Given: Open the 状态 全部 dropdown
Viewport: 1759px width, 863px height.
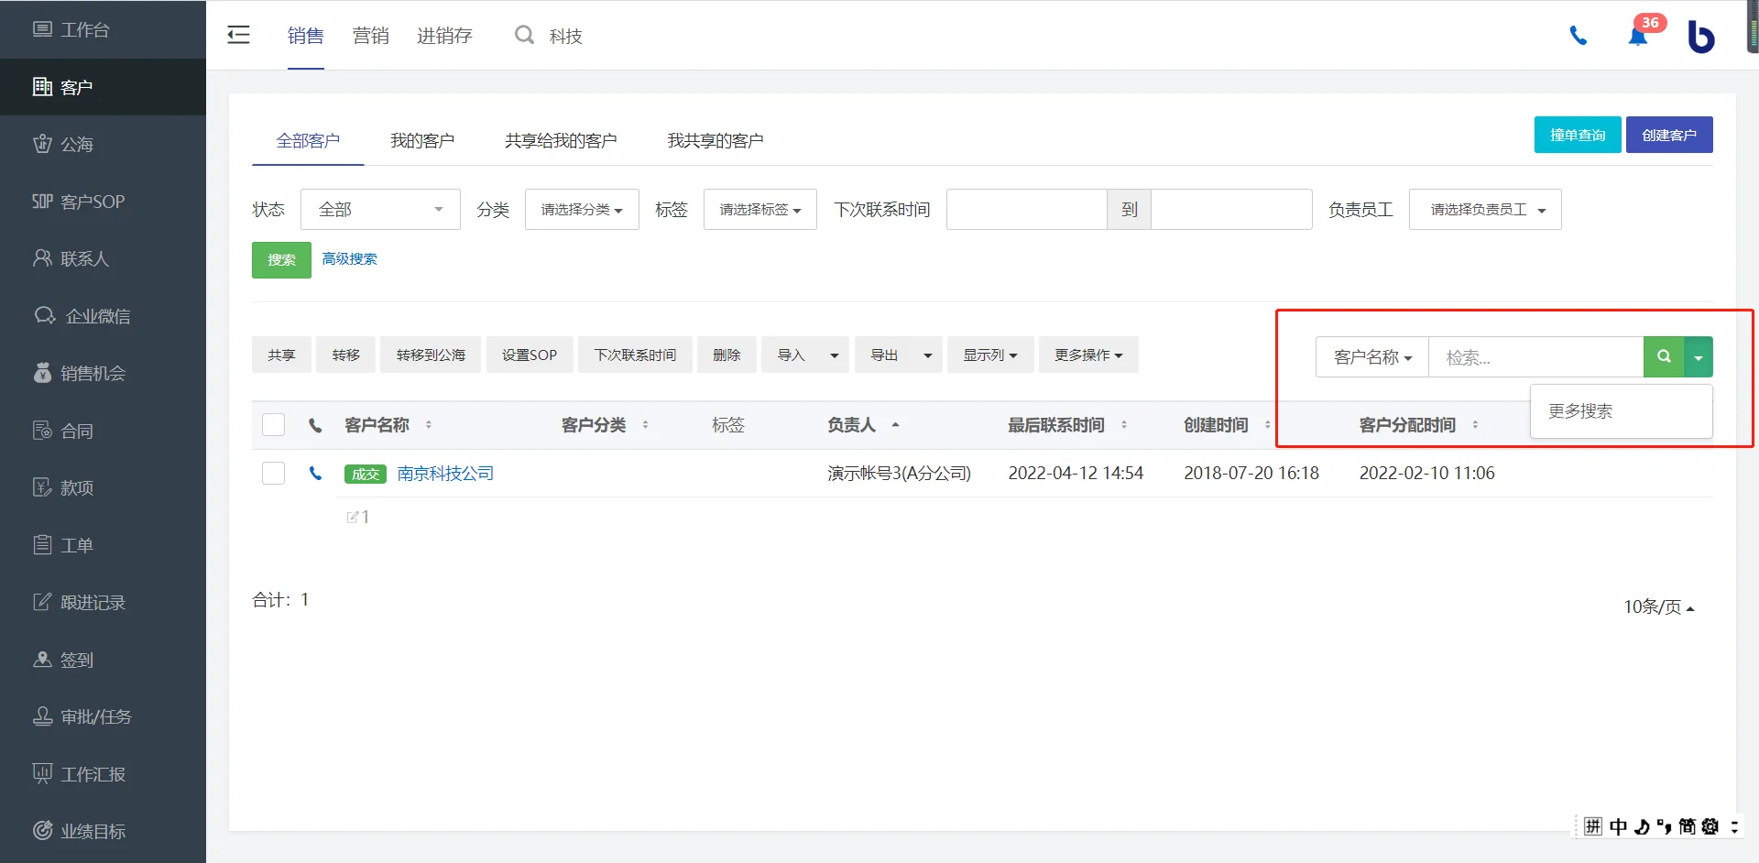Looking at the screenshot, I should click(380, 210).
